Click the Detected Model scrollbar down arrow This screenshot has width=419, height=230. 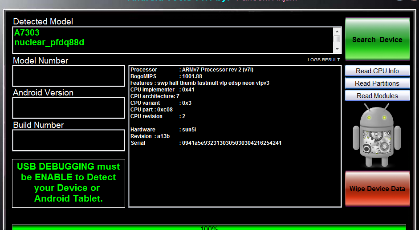coord(337,49)
